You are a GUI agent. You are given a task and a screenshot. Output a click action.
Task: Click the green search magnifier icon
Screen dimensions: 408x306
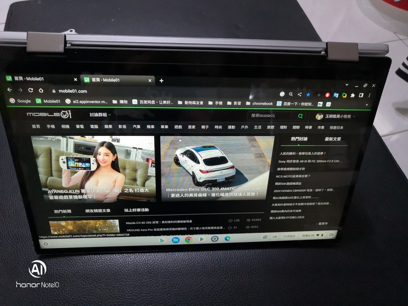tap(300, 116)
